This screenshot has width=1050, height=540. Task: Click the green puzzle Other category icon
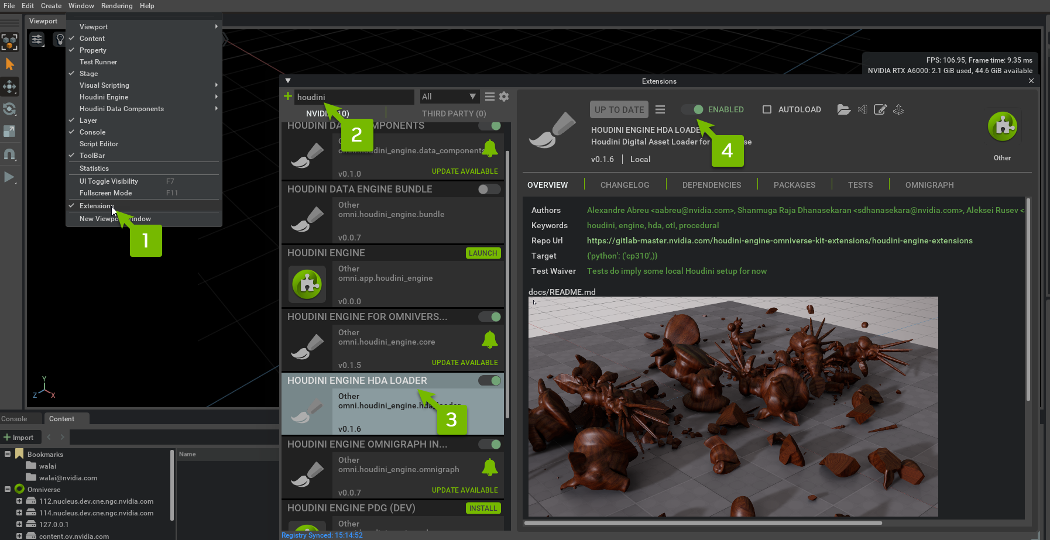1003,126
